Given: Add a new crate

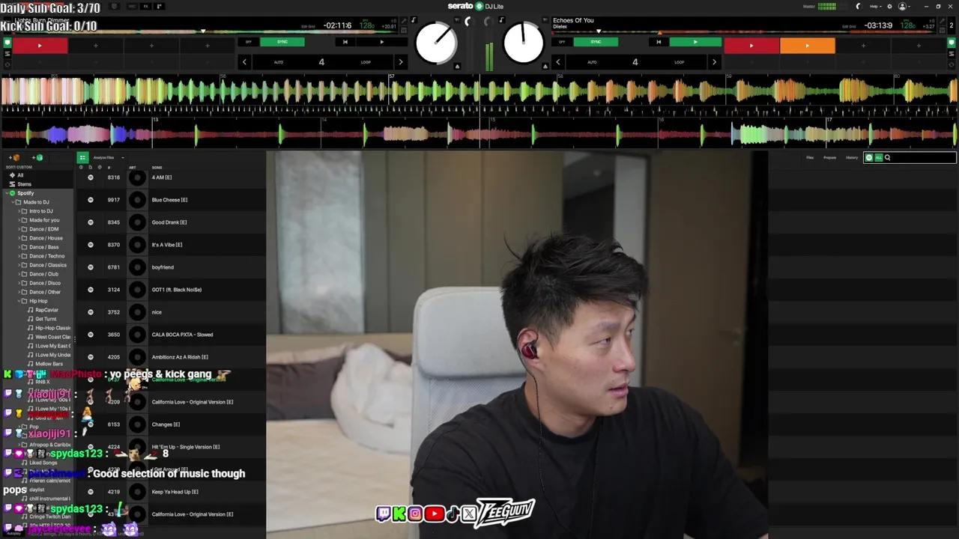Looking at the screenshot, I should (15, 158).
